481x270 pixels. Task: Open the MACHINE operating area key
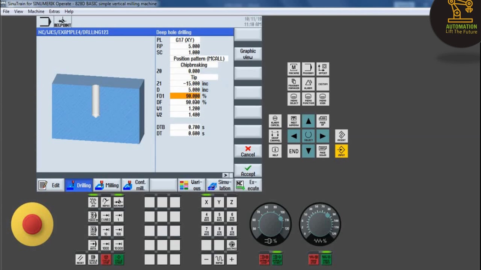point(294,69)
